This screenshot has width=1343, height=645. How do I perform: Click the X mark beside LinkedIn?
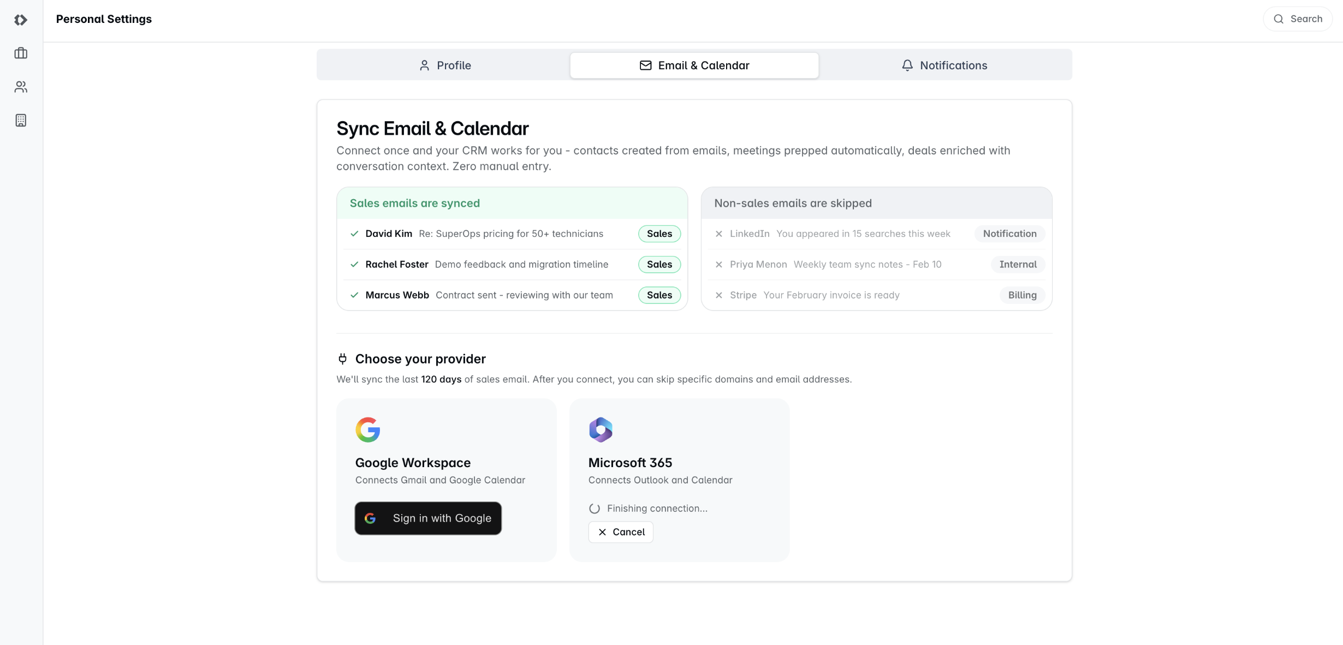[x=719, y=234]
